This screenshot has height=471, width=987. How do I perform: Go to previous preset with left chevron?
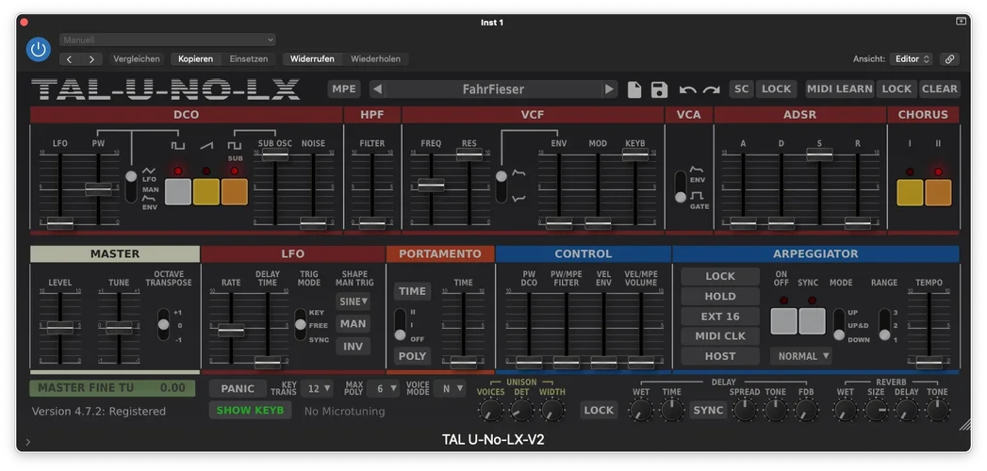pyautogui.click(x=70, y=59)
